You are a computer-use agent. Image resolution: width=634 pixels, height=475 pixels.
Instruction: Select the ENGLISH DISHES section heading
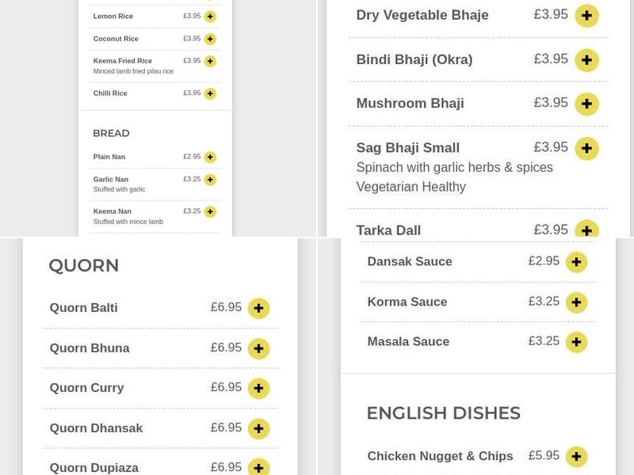coord(444,412)
